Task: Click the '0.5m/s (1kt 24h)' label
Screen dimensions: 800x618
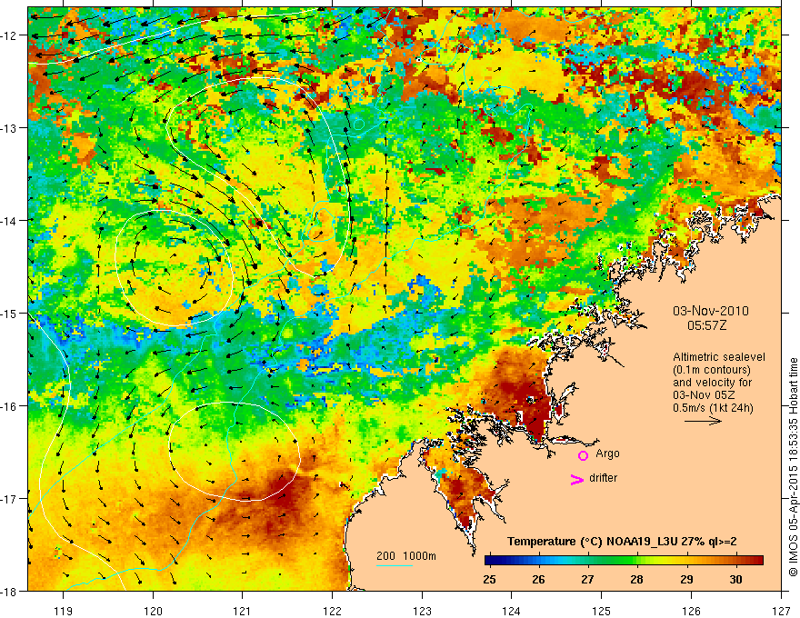Action: 713,408
